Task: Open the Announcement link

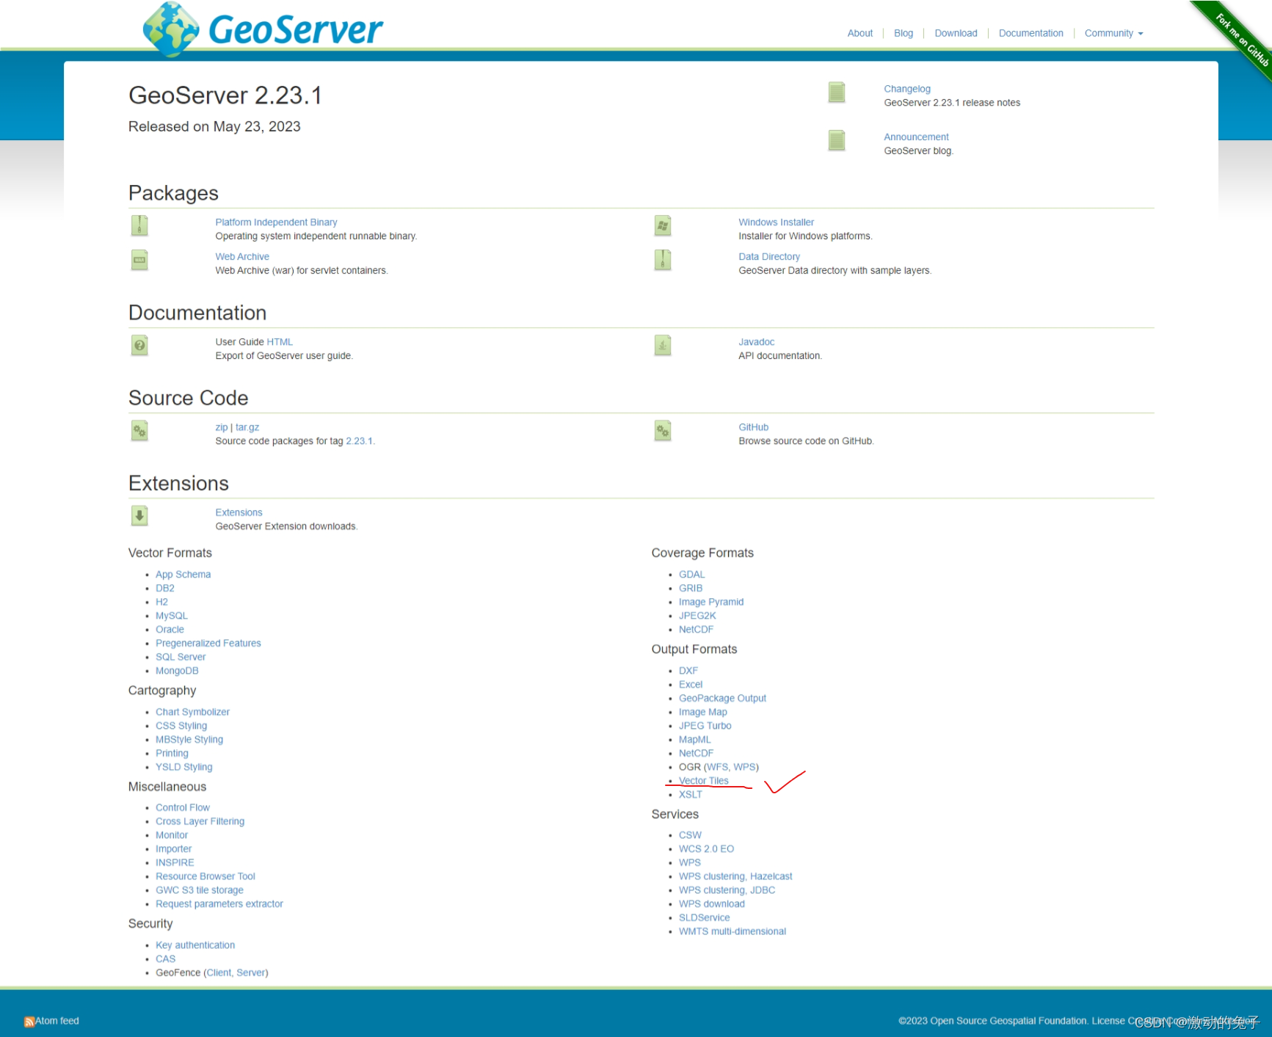Action: coord(916,137)
